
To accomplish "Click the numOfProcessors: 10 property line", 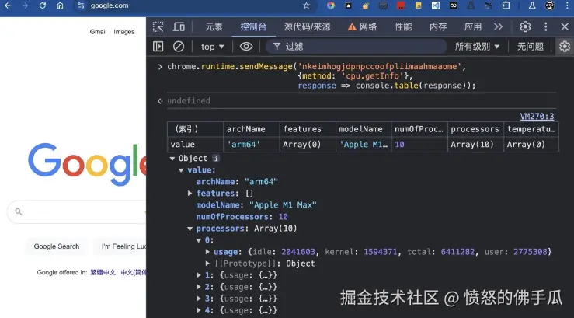I will [242, 216].
